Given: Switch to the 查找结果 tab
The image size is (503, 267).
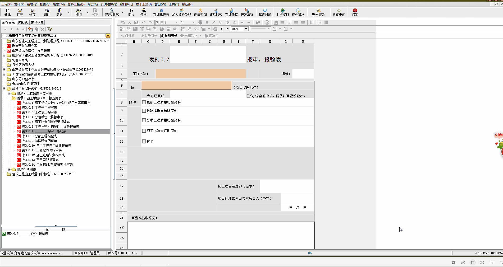Looking at the screenshot, I should point(37,23).
